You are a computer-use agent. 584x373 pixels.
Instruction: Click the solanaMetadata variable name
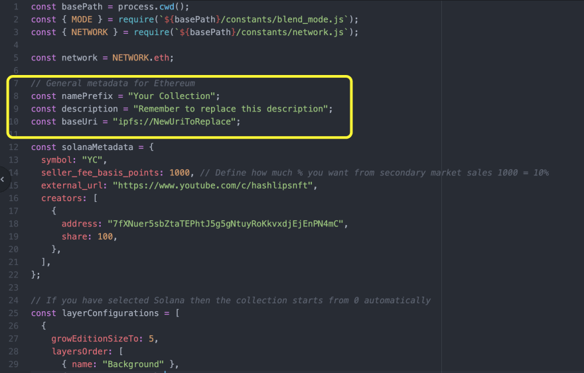97,147
